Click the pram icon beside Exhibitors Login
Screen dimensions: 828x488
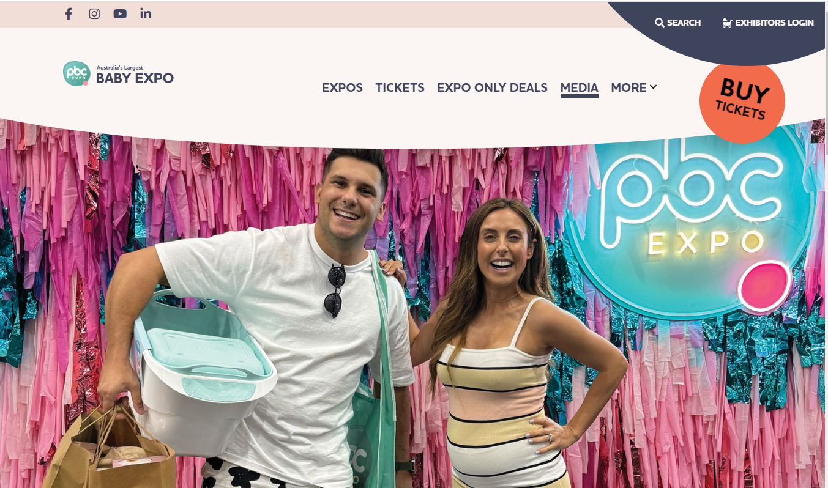tap(727, 23)
